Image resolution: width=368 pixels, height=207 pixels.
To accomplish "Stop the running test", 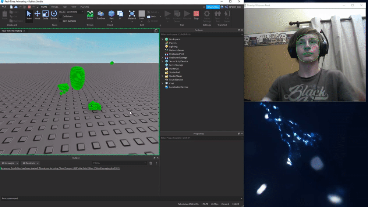I will [196, 15].
